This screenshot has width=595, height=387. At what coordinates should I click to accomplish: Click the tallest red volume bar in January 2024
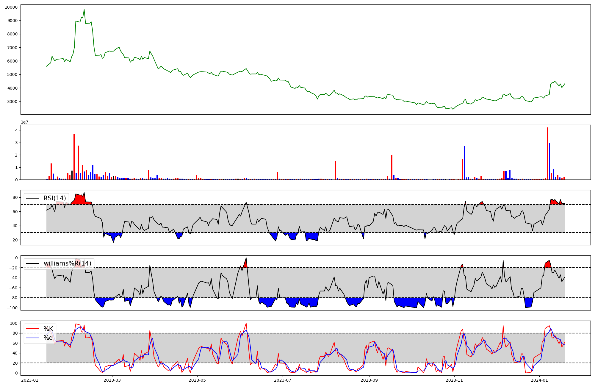click(x=547, y=154)
